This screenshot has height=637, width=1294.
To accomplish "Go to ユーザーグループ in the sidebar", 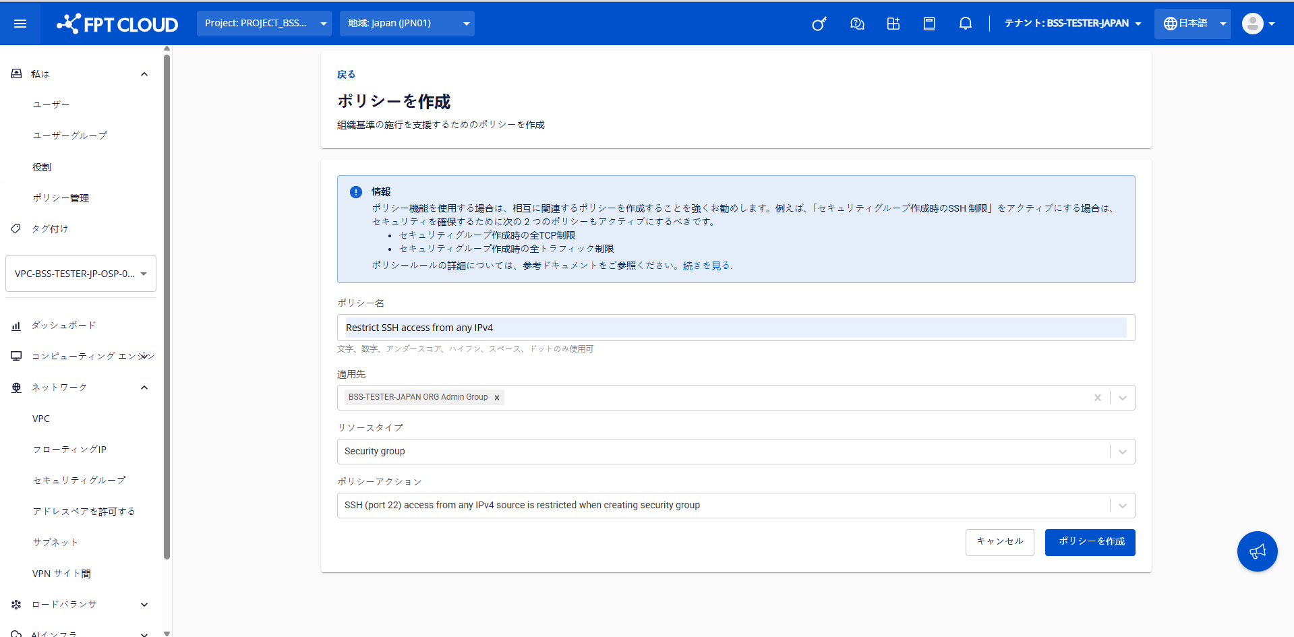I will point(70,135).
